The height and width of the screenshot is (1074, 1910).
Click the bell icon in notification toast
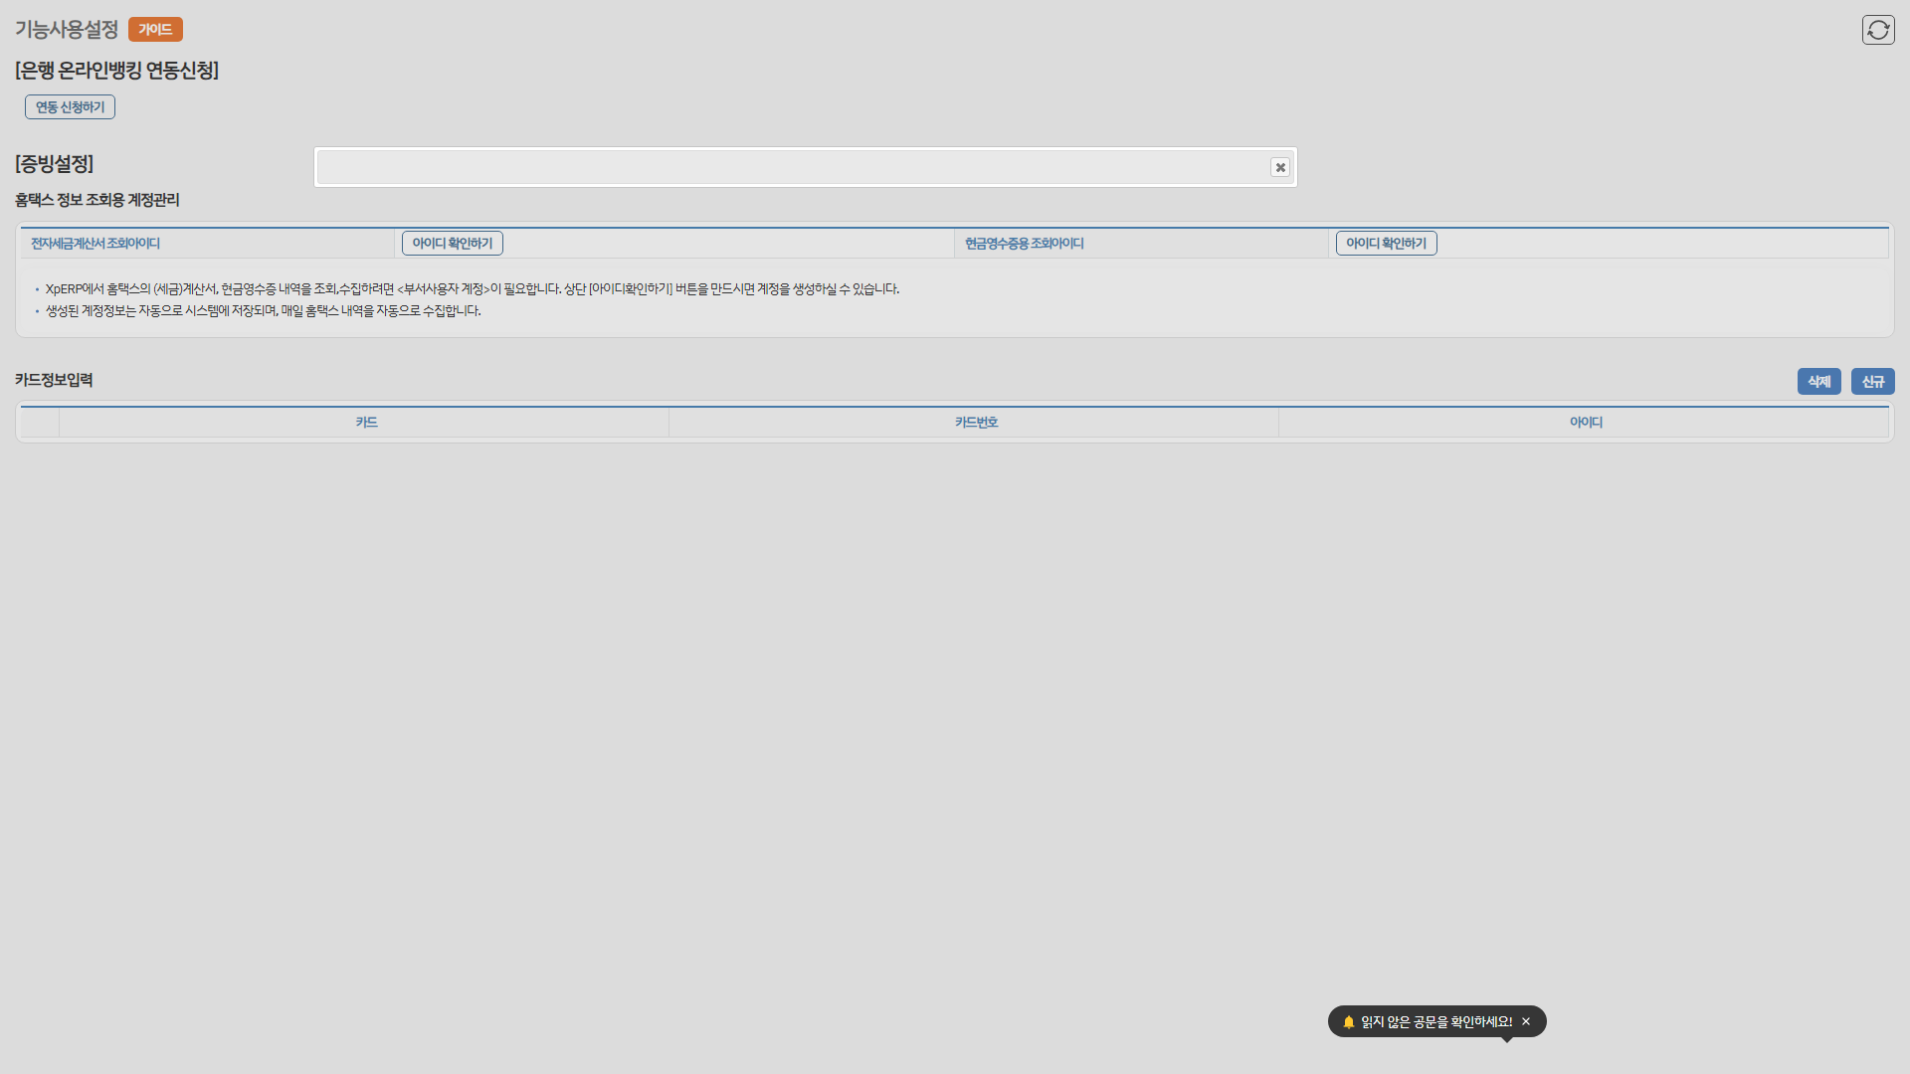tap(1348, 1021)
